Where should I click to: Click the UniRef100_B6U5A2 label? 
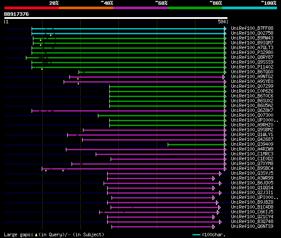pos(252,106)
